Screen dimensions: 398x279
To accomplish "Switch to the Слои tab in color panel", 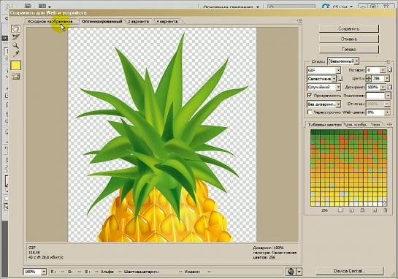I will 375,125.
